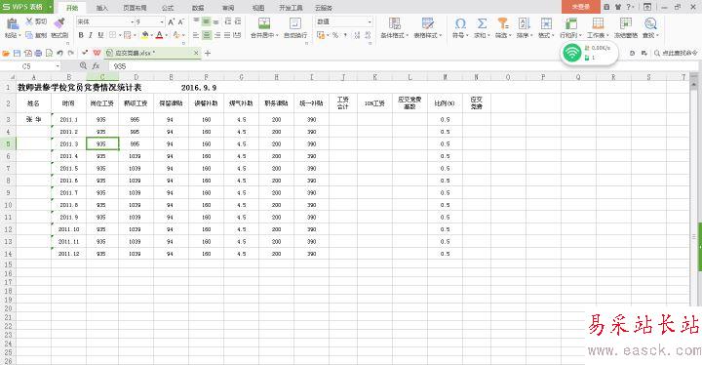Open the WPS application menu arrow
Viewport: 702px width, 365px height.
click(50, 7)
